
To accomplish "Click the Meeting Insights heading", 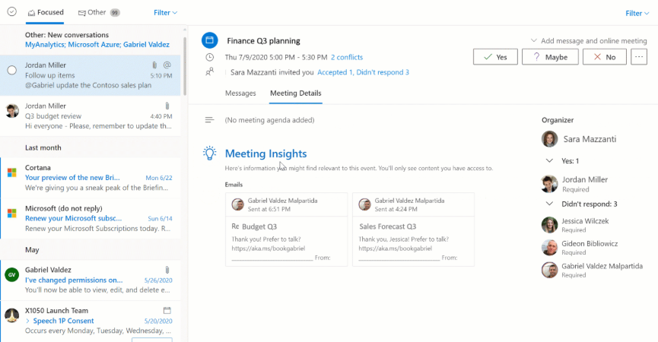I will click(265, 154).
